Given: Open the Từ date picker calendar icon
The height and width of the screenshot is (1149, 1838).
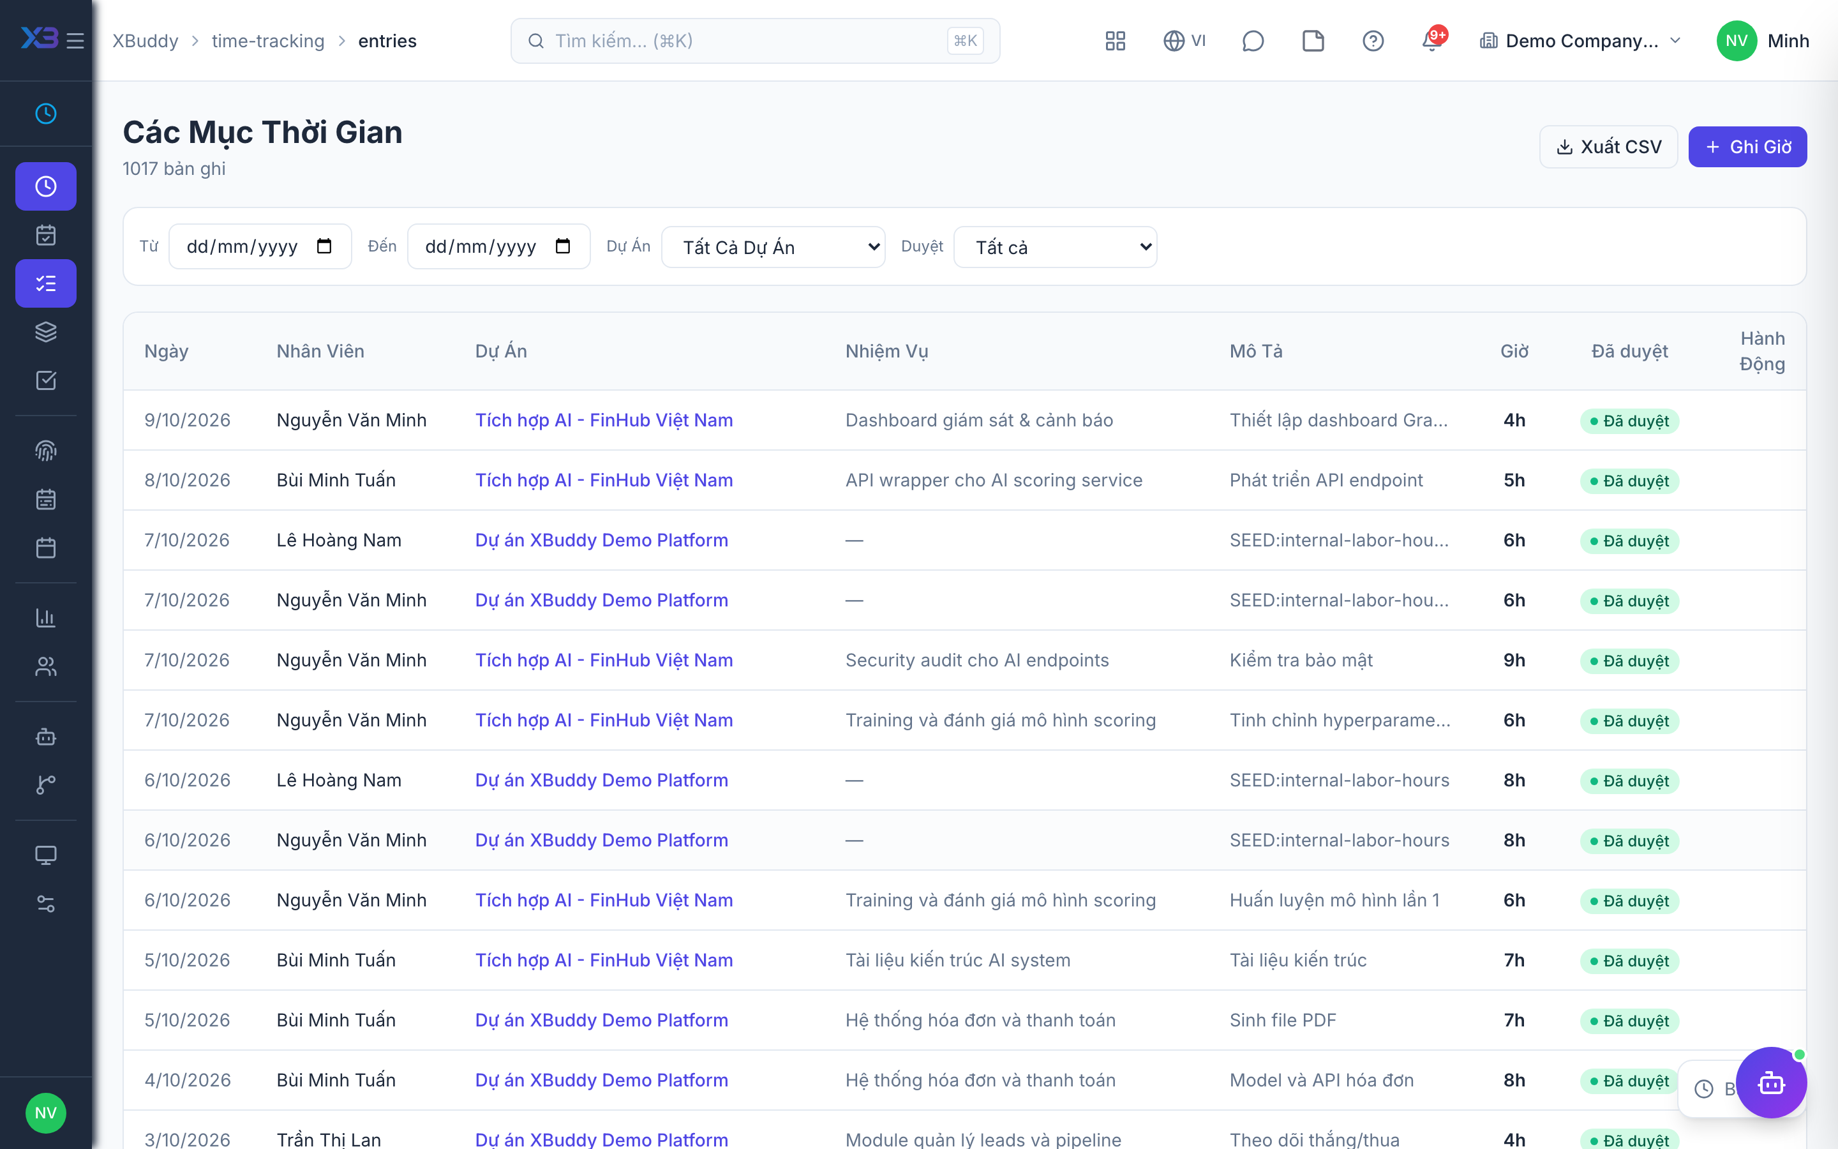Looking at the screenshot, I should [x=324, y=246].
